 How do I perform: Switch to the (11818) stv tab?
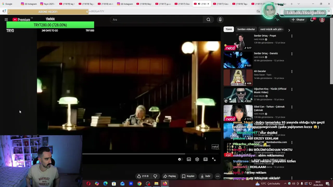pos(105,4)
